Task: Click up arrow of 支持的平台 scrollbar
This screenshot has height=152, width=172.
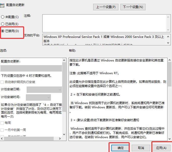Action: (x=168, y=37)
